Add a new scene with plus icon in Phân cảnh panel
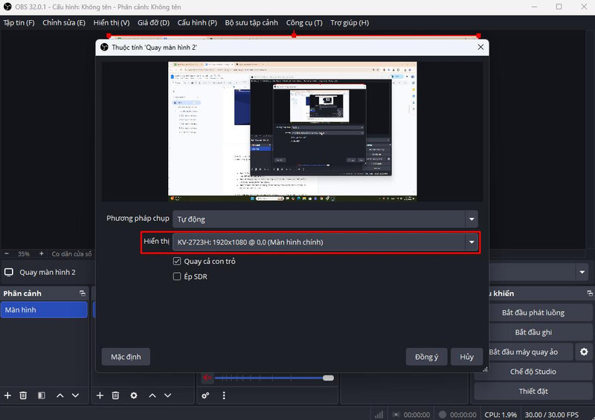The image size is (595, 420). coord(7,395)
